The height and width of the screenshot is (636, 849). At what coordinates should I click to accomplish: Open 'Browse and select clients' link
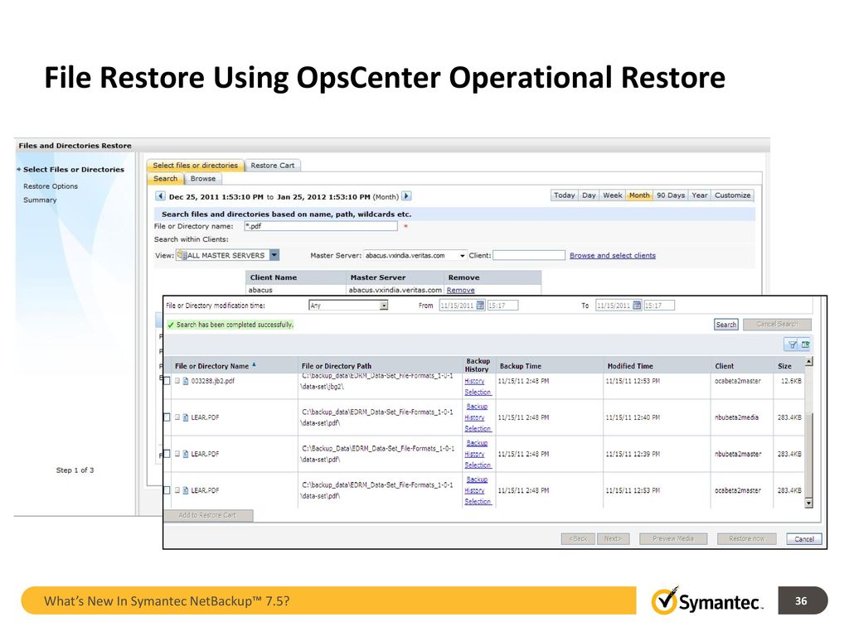tap(613, 256)
